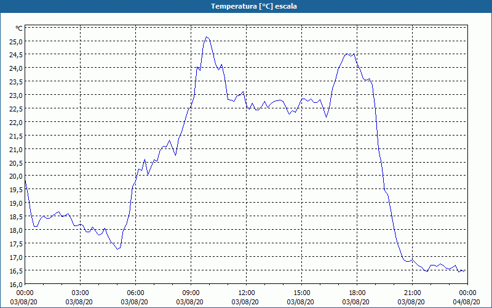Click the 19,5 axis value
The image size is (492, 308).
tap(17, 190)
